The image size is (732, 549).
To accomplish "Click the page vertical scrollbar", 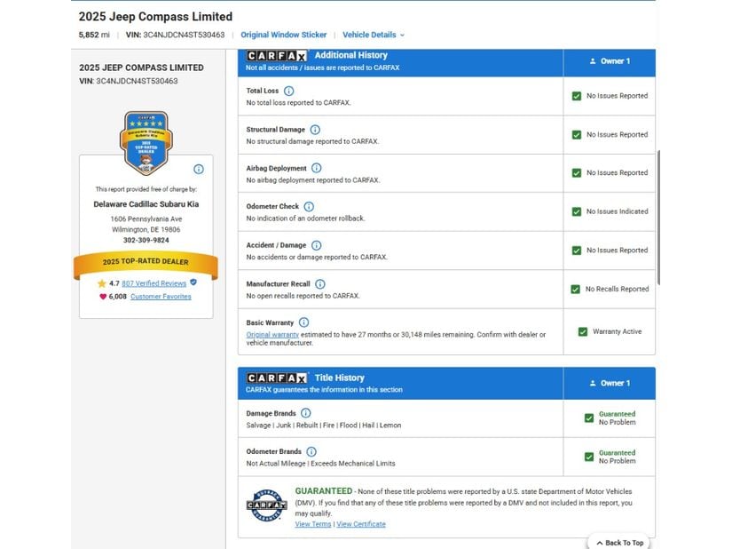I will pos(658,218).
